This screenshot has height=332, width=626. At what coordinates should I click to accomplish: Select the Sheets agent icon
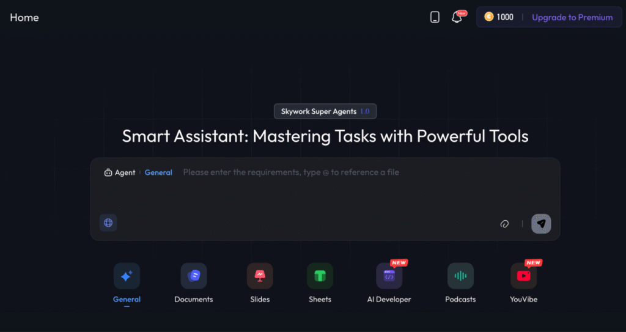coord(320,276)
